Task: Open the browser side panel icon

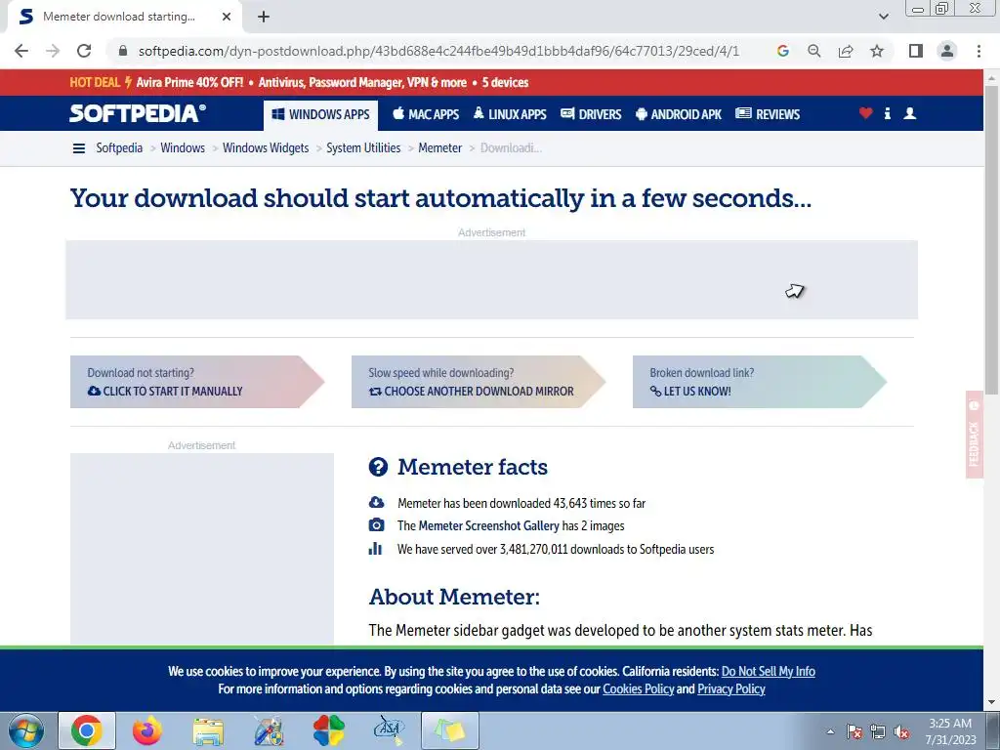Action: (x=916, y=51)
